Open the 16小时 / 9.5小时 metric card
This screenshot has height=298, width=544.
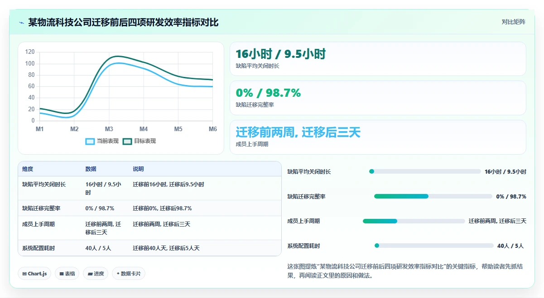378,59
